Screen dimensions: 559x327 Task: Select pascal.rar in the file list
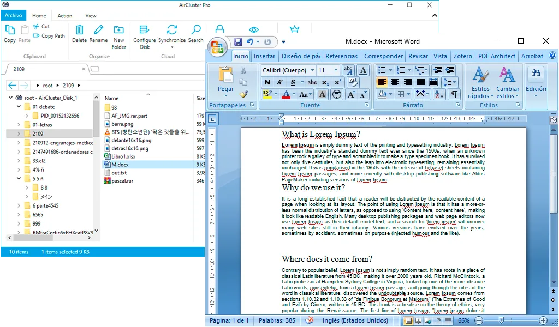(122, 181)
